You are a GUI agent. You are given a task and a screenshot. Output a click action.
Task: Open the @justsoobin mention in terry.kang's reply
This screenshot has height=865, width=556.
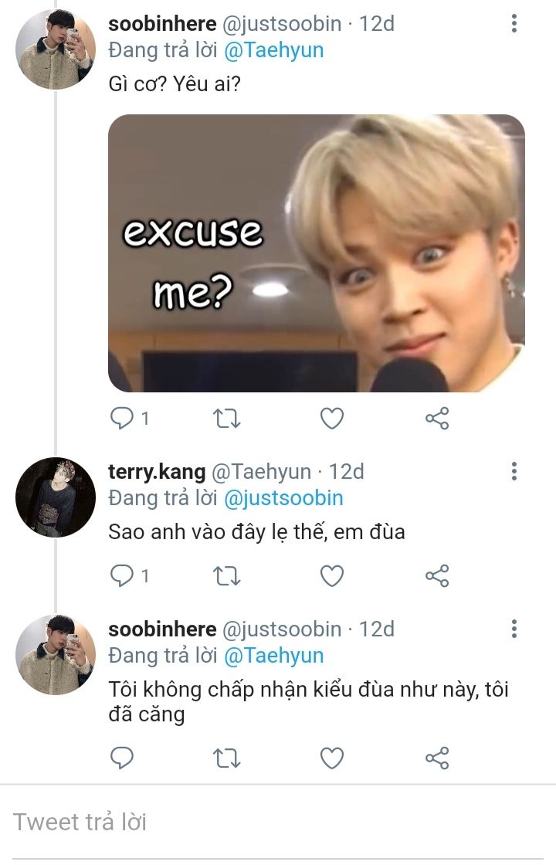coord(283,498)
